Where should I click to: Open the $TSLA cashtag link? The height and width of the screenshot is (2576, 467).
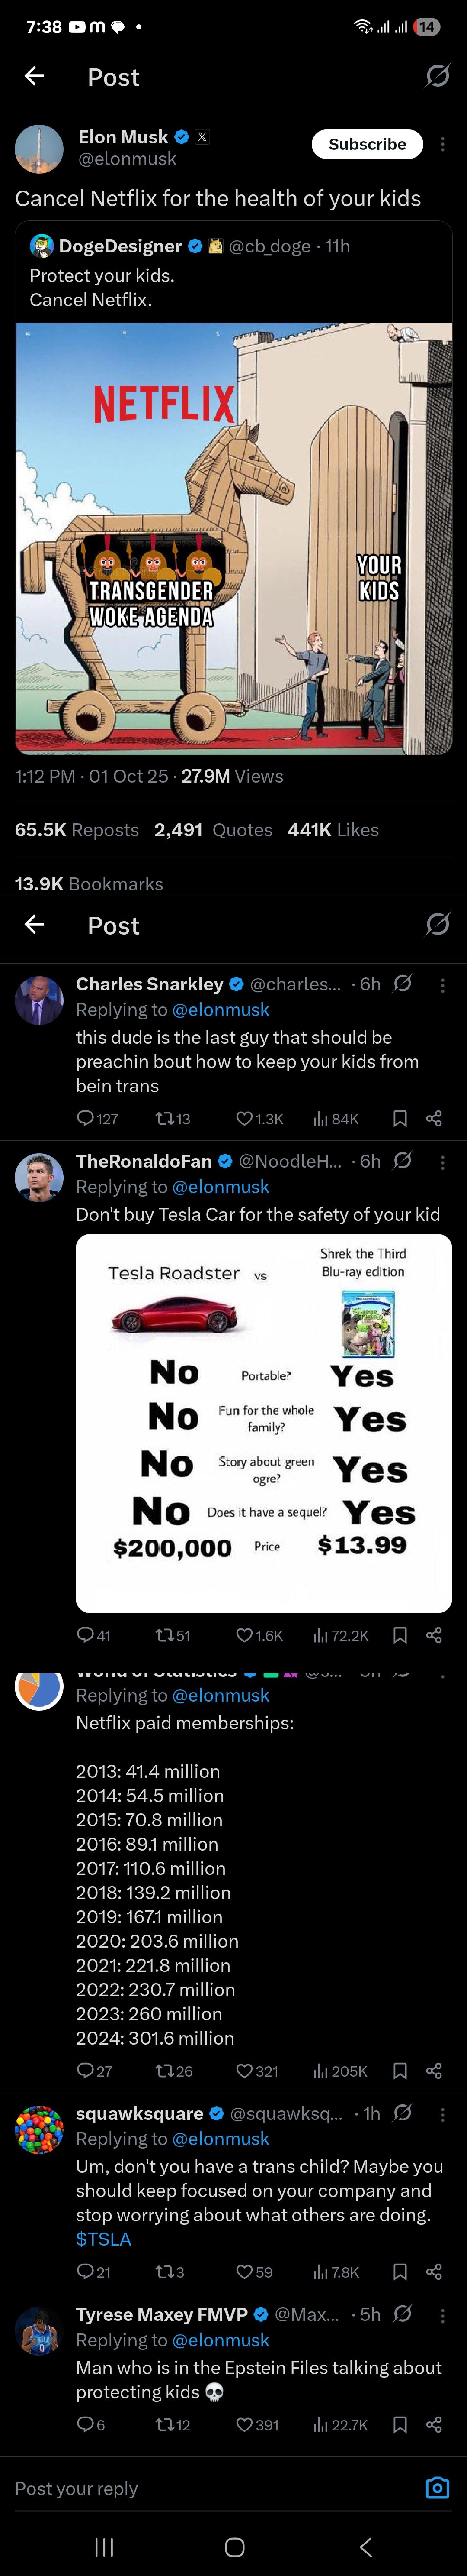point(104,2239)
